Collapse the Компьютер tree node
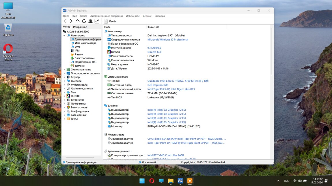Image resolution: width=332 pixels, height=186 pixels. click(x=64, y=35)
